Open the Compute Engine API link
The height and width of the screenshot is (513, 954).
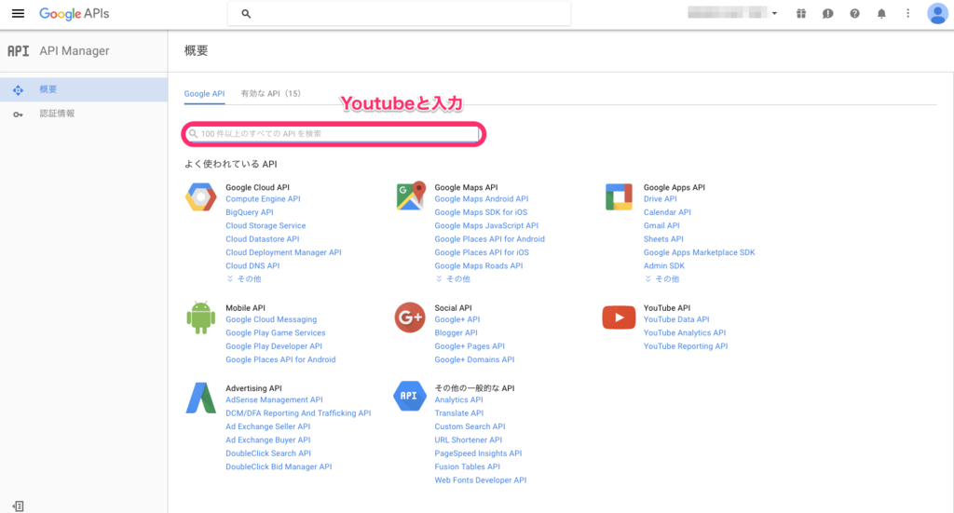tap(263, 198)
